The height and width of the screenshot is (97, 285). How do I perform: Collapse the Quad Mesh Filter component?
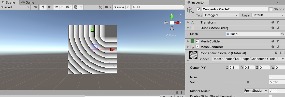(188, 28)
